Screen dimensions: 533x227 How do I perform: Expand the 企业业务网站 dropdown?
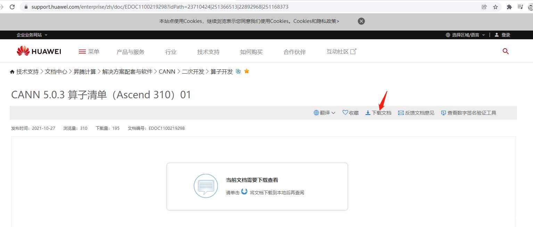(32, 35)
